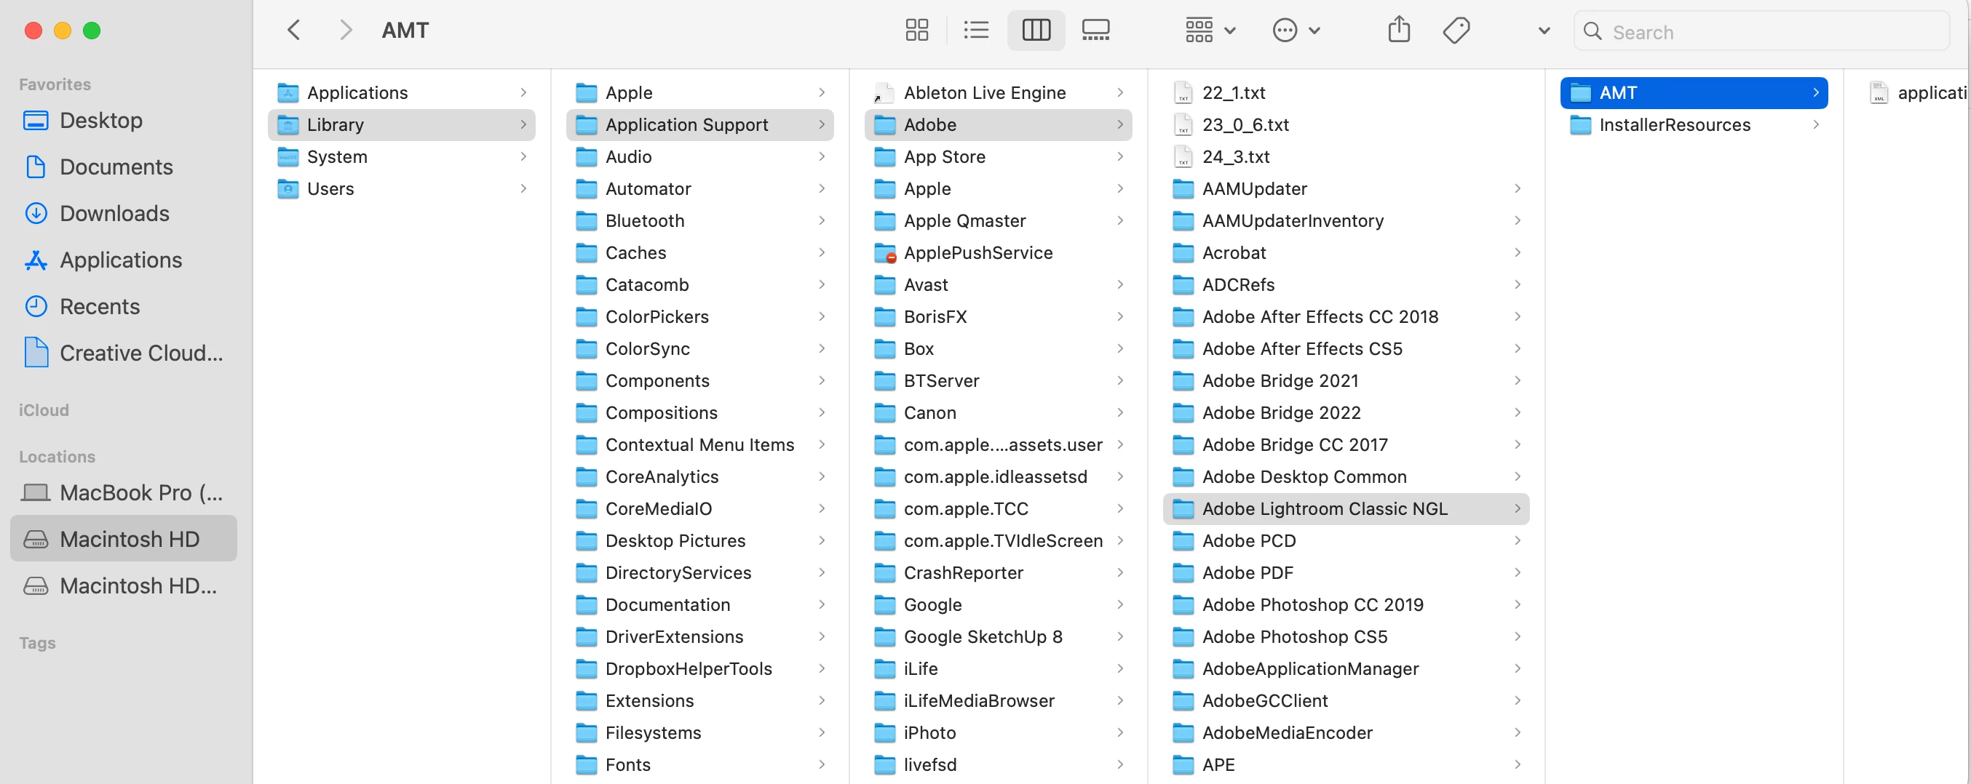Open the Bluetooth folder
Viewport: 1971px width, 784px height.
tap(699, 221)
